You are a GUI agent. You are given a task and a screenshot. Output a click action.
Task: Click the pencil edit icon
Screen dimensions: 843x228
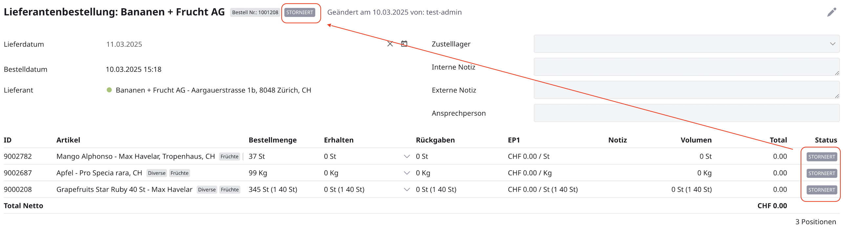(x=832, y=12)
